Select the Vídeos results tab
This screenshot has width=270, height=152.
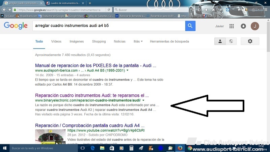[56, 41]
